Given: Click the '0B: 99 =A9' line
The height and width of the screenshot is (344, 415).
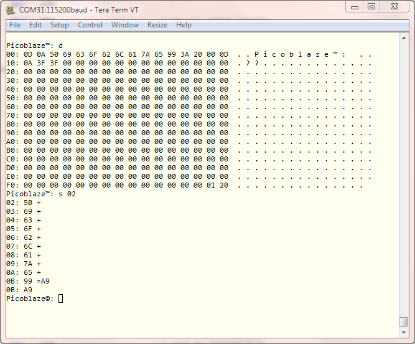Looking at the screenshot, I should tap(28, 281).
